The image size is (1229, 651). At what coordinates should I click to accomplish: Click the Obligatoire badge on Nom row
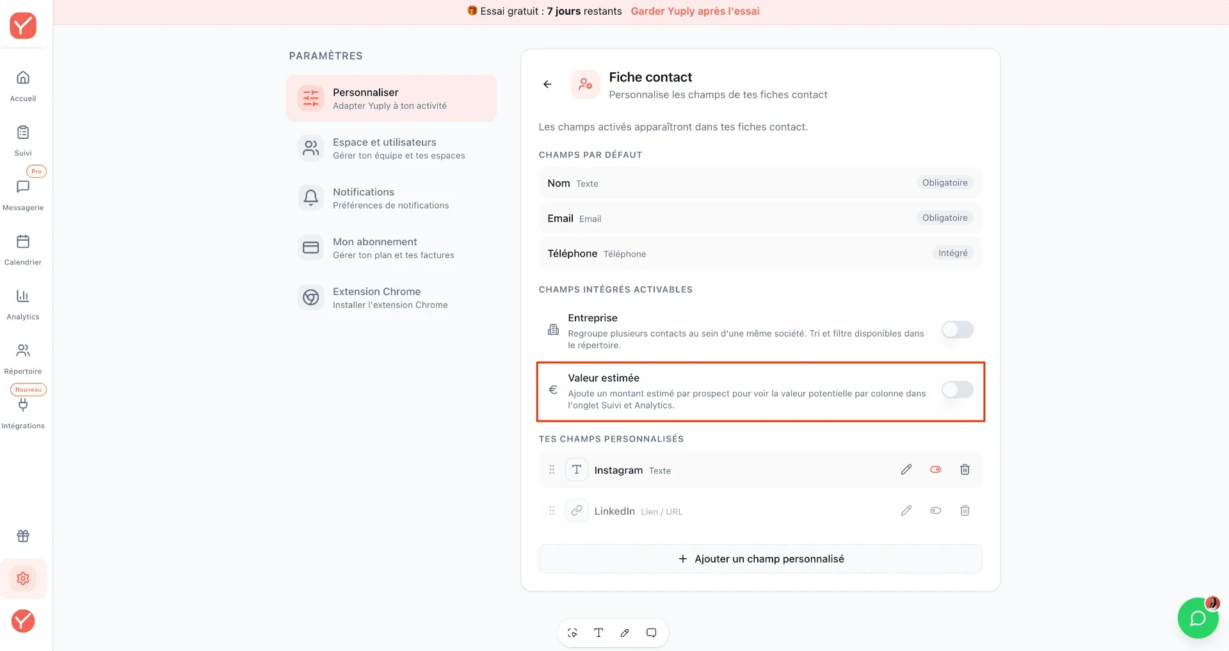[x=945, y=182]
